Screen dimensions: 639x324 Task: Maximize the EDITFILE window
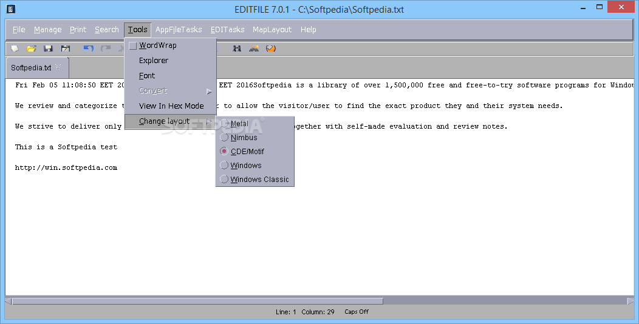click(x=600, y=7)
